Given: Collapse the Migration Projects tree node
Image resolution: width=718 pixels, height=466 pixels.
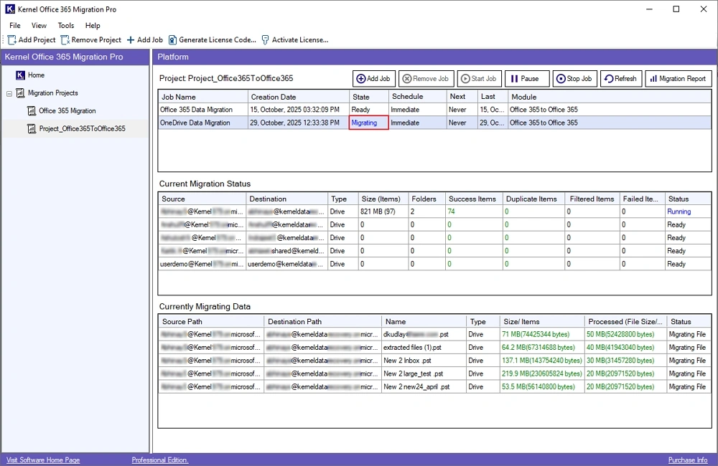Looking at the screenshot, I should 9,93.
